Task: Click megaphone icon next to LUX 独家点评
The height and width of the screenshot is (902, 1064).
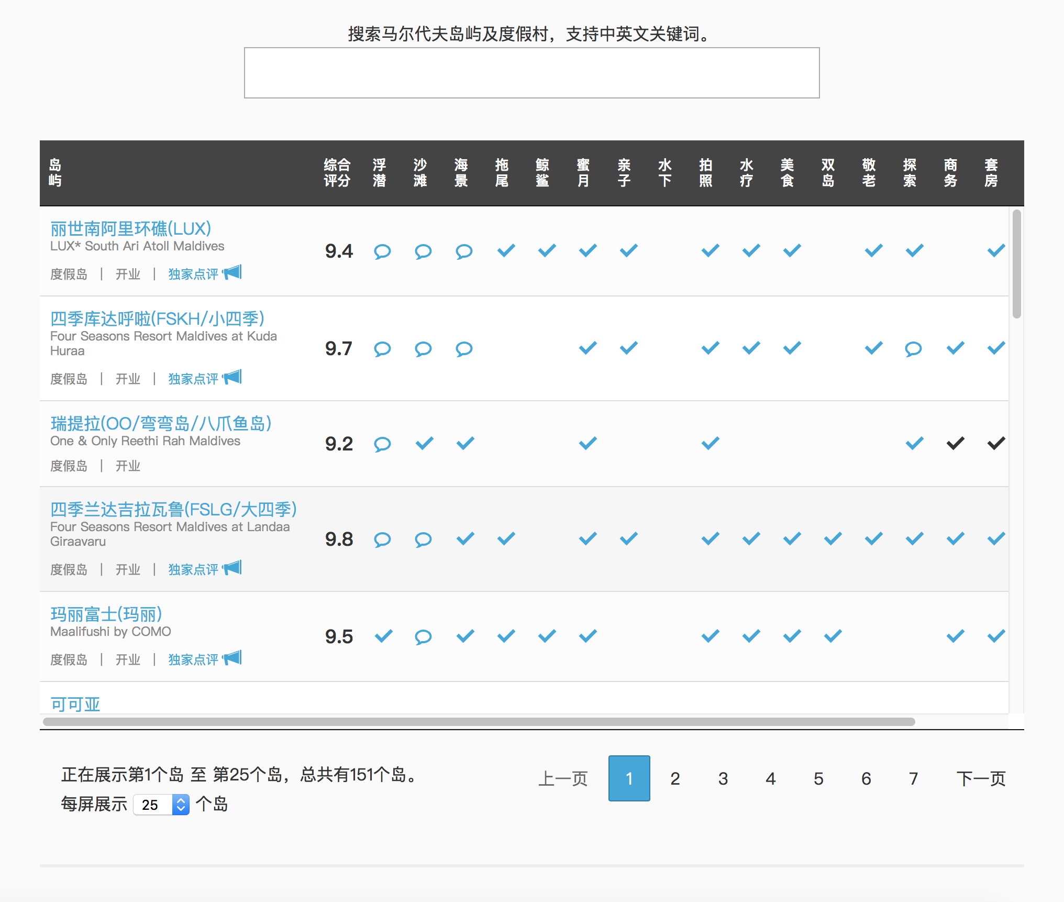Action: coord(232,272)
